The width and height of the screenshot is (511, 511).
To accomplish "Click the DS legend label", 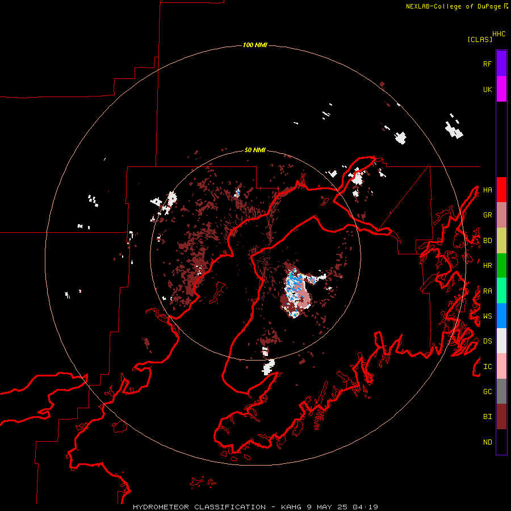I will 487,341.
